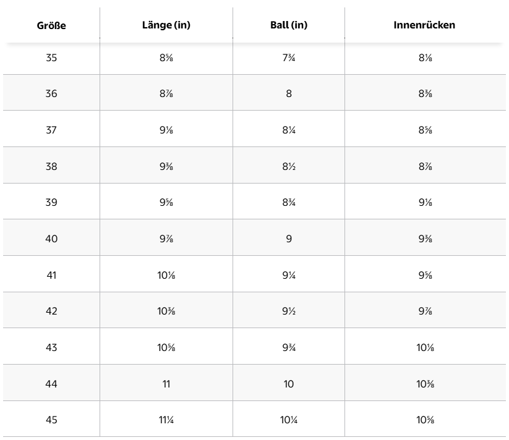Select Ball value 10 for size 44
Screen dimensions: 509x440
pyautogui.click(x=289, y=384)
